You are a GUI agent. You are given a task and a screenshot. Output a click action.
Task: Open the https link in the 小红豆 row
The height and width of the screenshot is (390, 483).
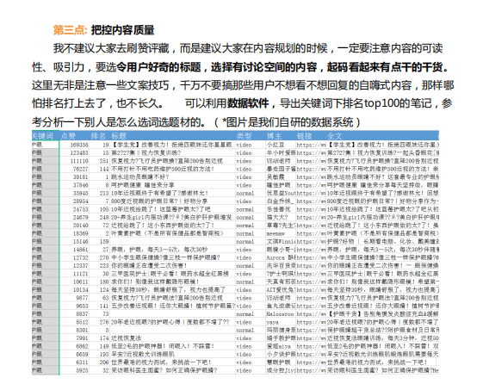pos(311,145)
